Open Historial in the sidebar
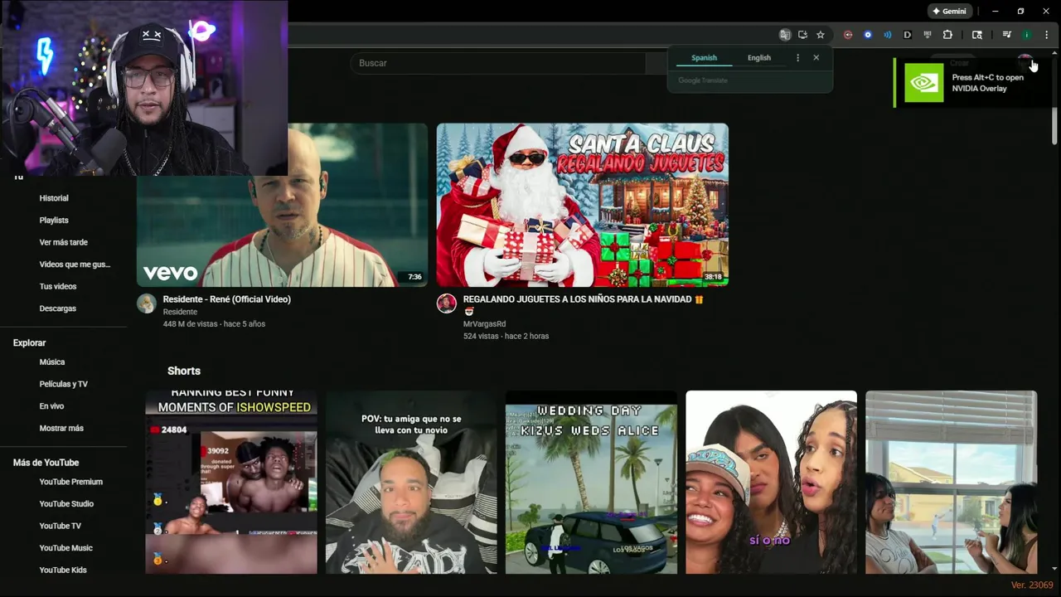 [x=54, y=198]
